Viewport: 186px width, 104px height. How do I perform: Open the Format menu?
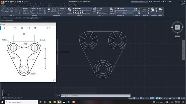pos(26,4)
